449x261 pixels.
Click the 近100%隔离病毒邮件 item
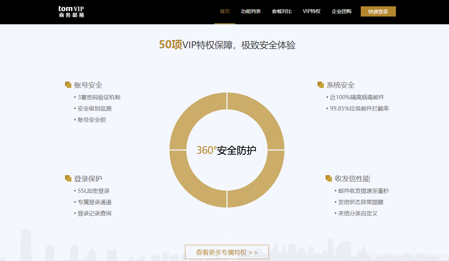coord(357,97)
